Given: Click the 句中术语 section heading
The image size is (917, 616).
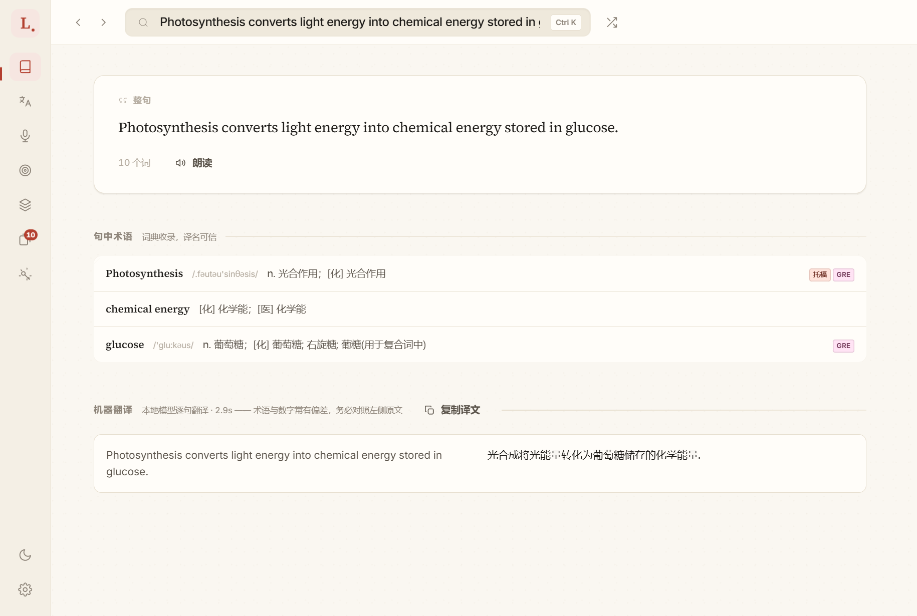Looking at the screenshot, I should (113, 236).
